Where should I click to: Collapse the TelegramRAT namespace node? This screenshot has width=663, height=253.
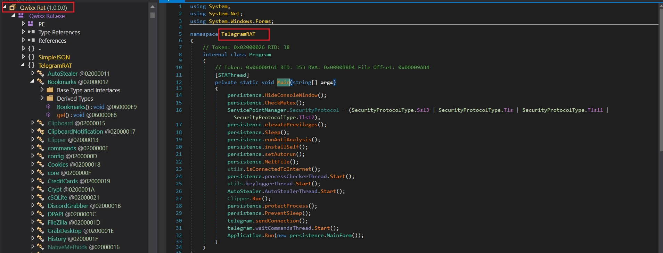23,65
